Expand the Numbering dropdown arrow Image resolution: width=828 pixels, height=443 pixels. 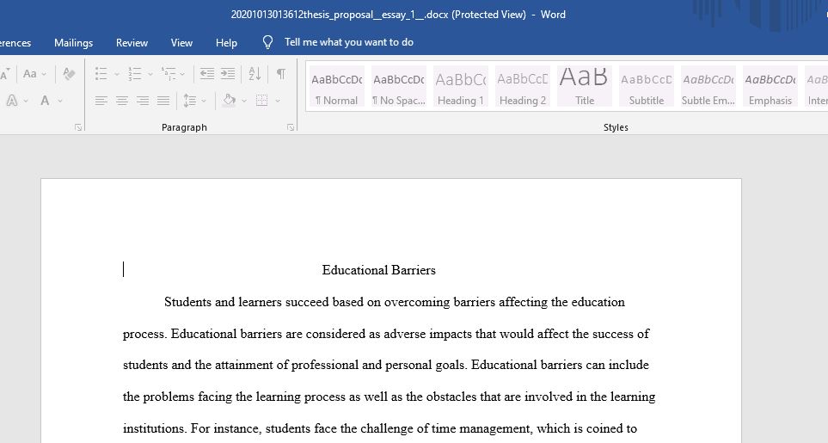pos(150,75)
